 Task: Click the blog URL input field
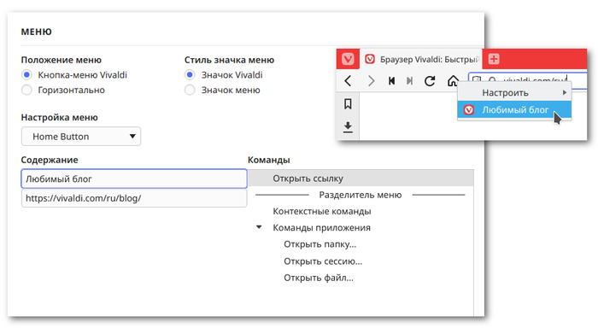(x=134, y=198)
